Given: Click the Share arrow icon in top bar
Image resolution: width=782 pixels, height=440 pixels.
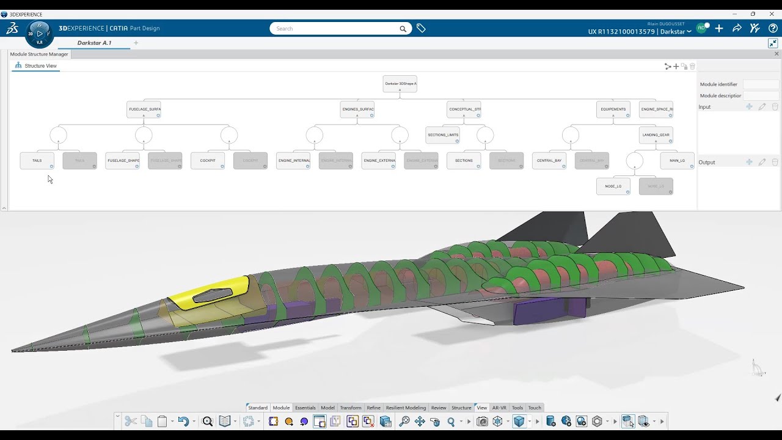Looking at the screenshot, I should tap(737, 28).
